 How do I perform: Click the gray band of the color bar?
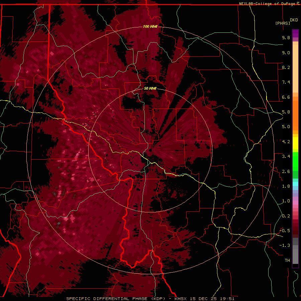pyautogui.click(x=295, y=252)
